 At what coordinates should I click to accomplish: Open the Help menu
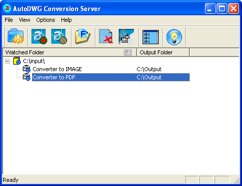coord(66,20)
